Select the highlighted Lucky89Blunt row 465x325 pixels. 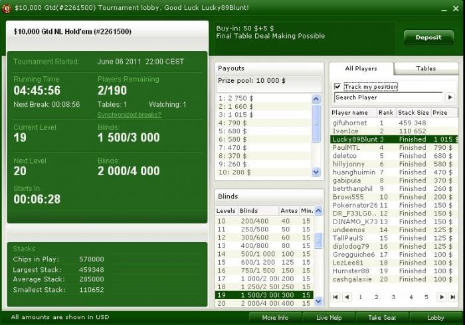point(394,139)
